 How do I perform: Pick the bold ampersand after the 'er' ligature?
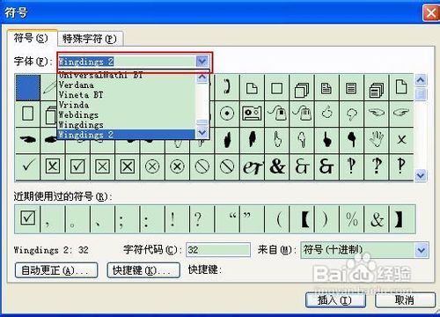[x=276, y=166]
